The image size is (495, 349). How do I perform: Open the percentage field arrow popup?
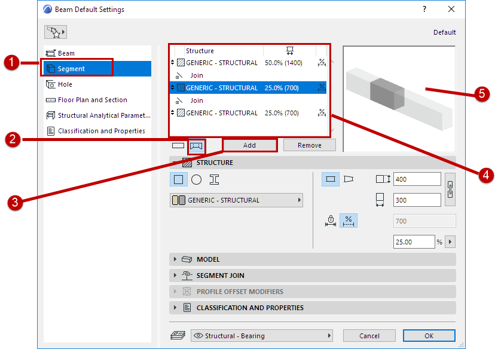(450, 242)
